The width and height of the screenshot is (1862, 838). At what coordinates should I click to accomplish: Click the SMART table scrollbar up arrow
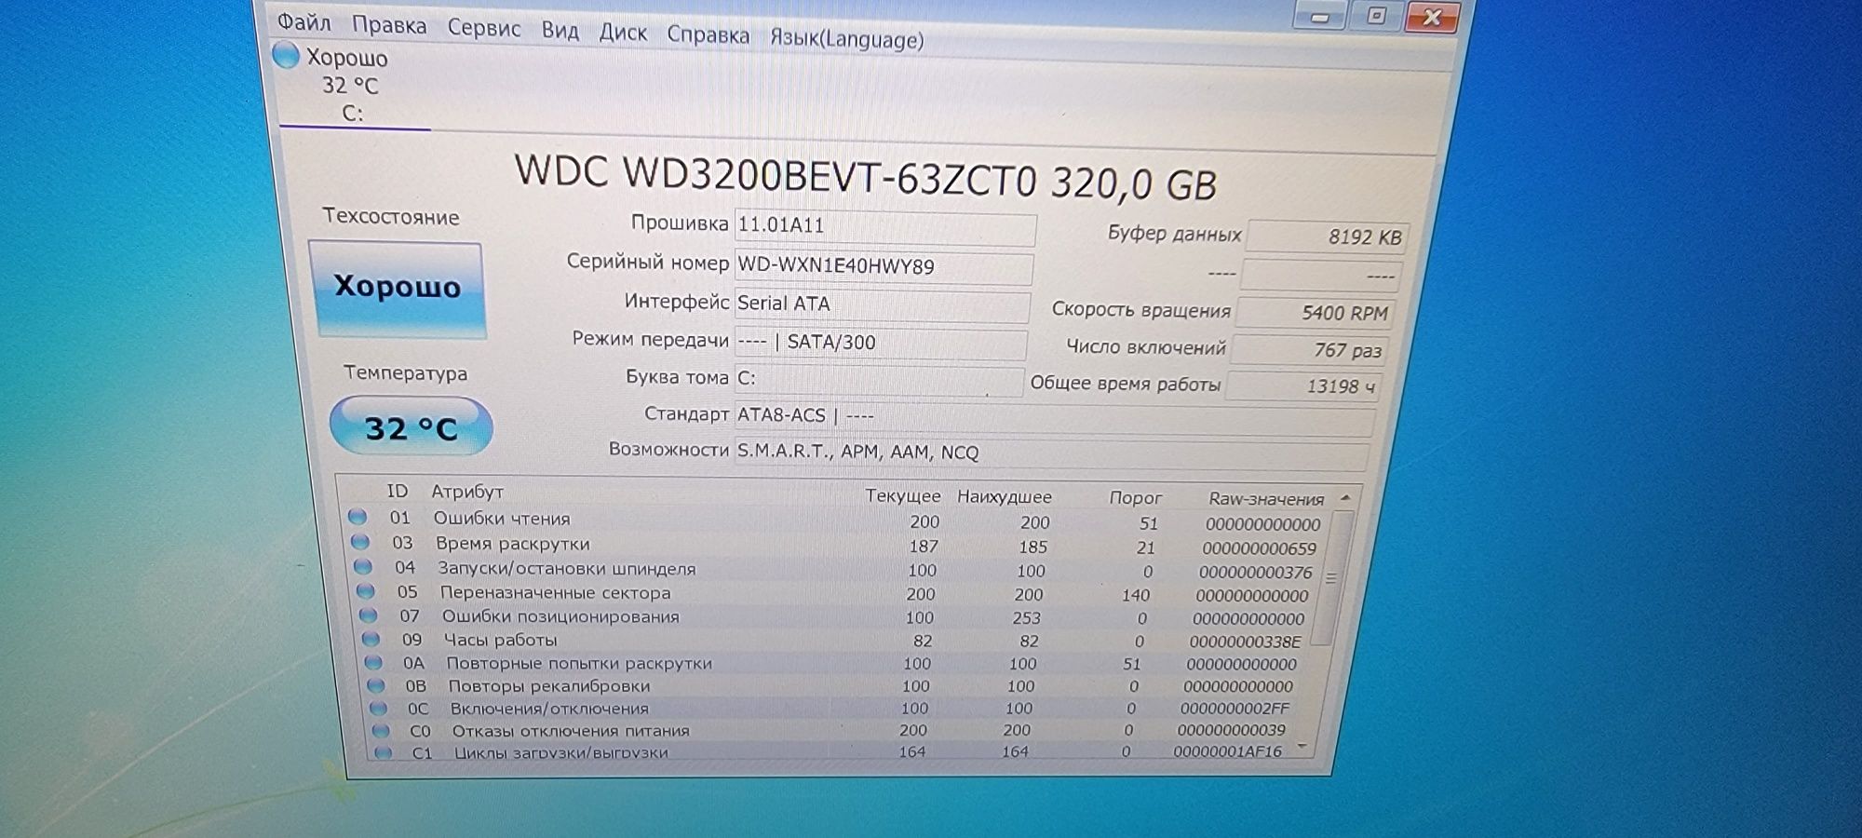pos(1345,498)
